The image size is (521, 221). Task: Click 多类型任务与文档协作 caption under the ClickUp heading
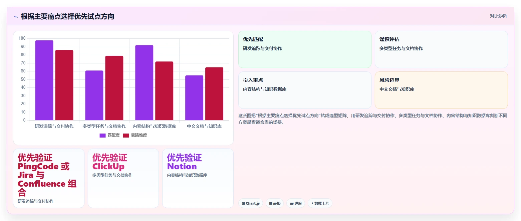click(112, 175)
